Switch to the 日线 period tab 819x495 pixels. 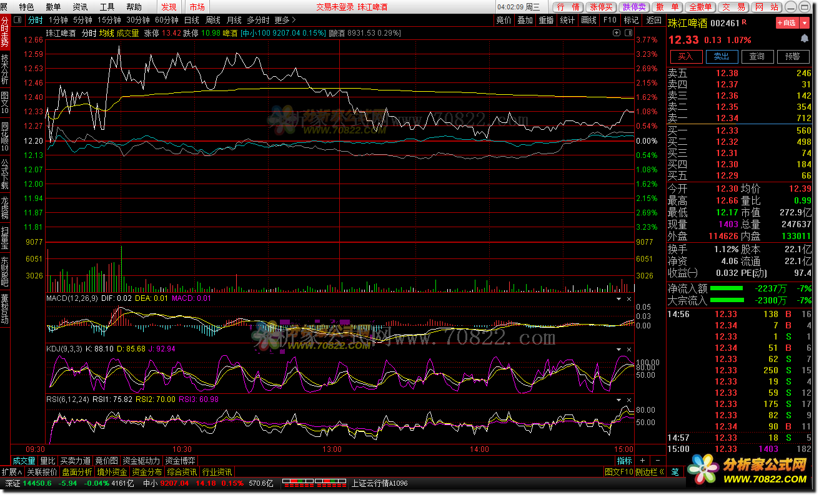pyautogui.click(x=191, y=20)
